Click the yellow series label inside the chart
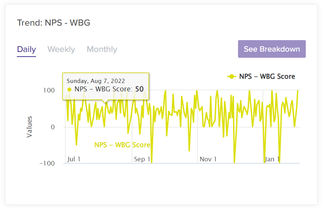Image resolution: width=323 pixels, height=208 pixels. pos(122,145)
